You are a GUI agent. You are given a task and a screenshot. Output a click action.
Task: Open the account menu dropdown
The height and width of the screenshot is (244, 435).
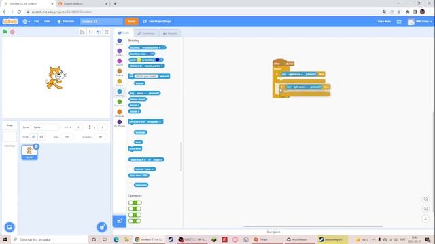(420, 21)
